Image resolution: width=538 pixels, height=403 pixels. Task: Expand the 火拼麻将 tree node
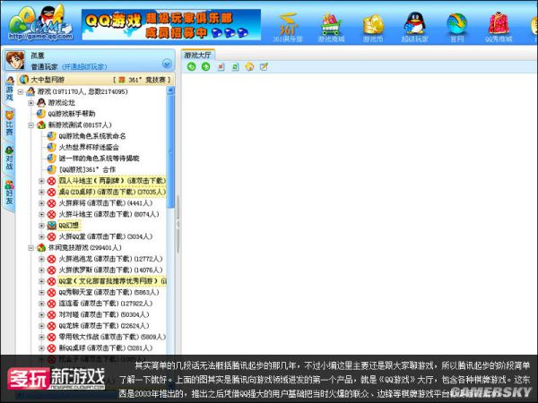41,203
